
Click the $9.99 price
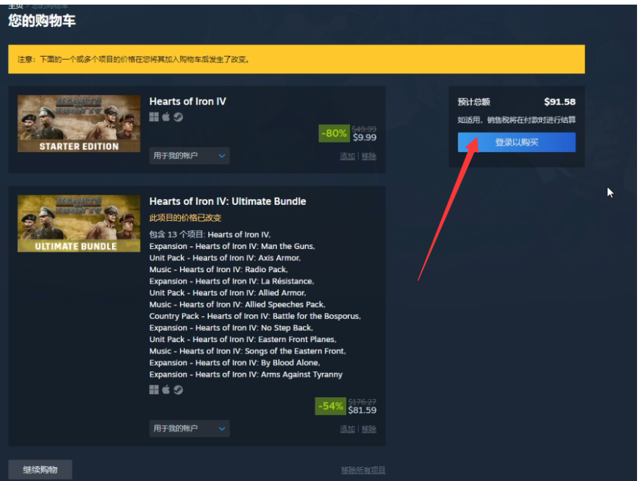[364, 137]
